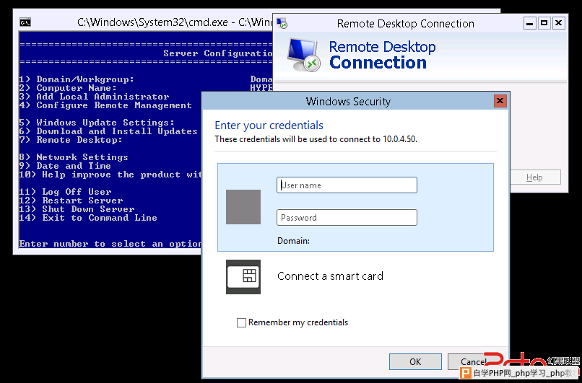The width and height of the screenshot is (582, 383).
Task: Click 'Windows Update Settings:' line in cmd
Action: point(97,123)
